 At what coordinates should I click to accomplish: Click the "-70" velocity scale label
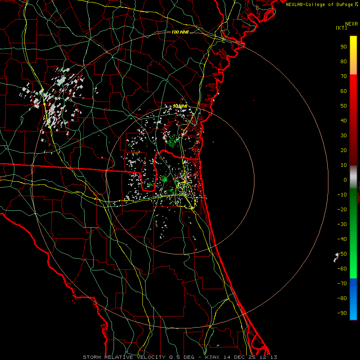coord(342,284)
